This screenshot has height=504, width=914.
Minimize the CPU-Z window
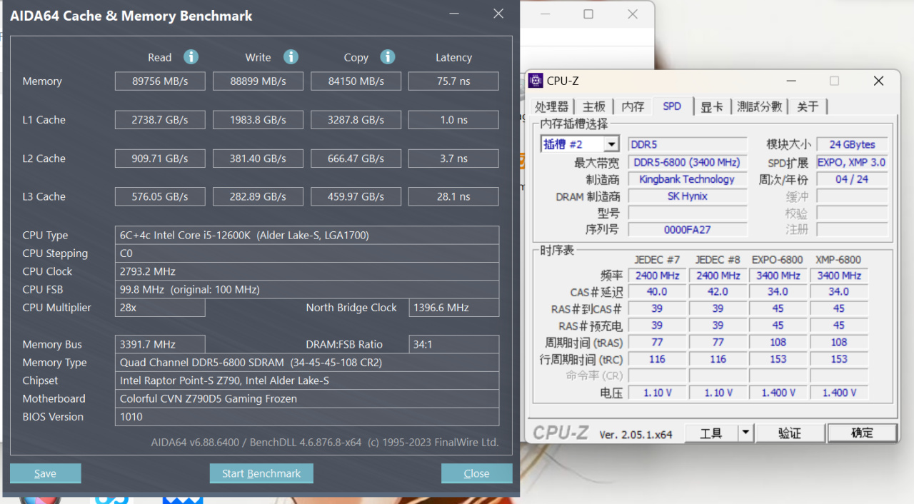point(790,81)
